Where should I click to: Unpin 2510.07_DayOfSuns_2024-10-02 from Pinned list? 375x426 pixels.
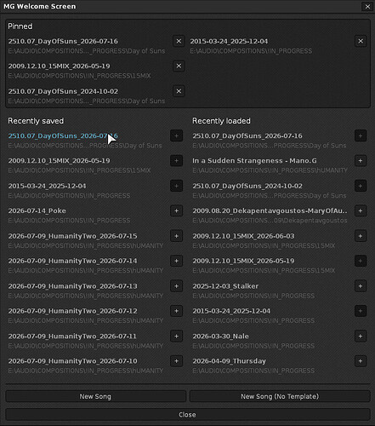point(179,91)
